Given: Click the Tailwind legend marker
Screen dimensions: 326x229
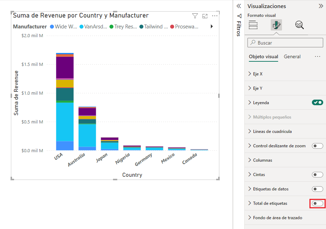Looking at the screenshot, I should (x=142, y=27).
